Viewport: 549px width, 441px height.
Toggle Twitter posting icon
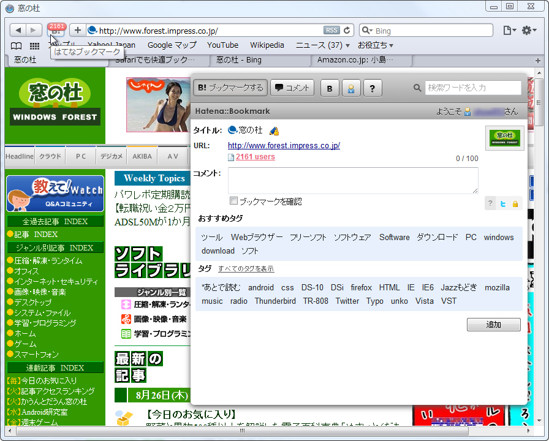tap(503, 204)
